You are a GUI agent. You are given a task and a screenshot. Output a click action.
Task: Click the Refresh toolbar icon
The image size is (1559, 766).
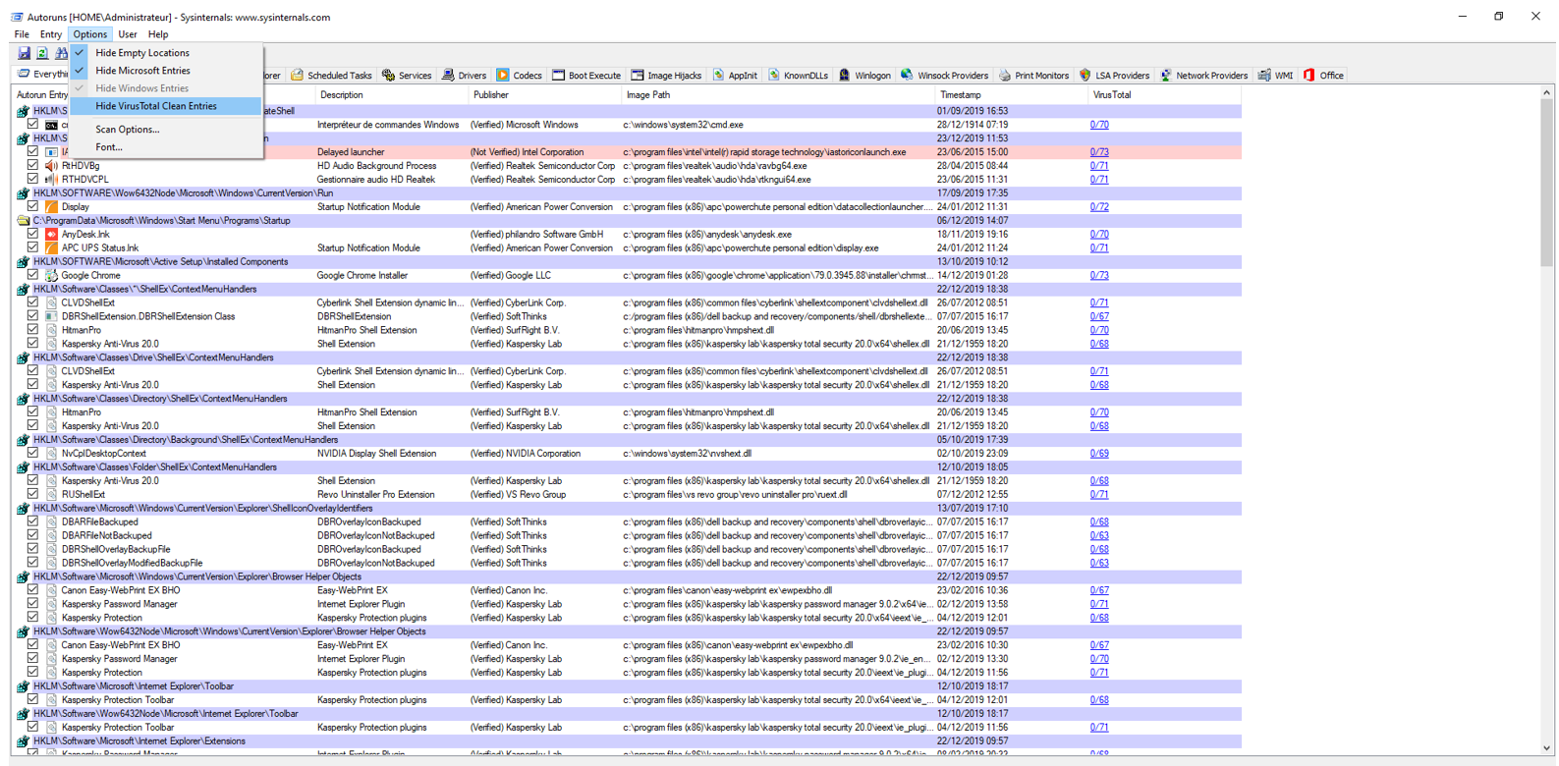[x=42, y=53]
